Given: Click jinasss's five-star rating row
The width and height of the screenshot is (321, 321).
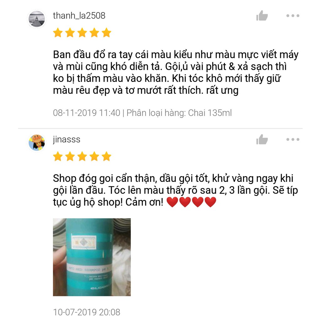Looking at the screenshot, I should (x=82, y=157).
